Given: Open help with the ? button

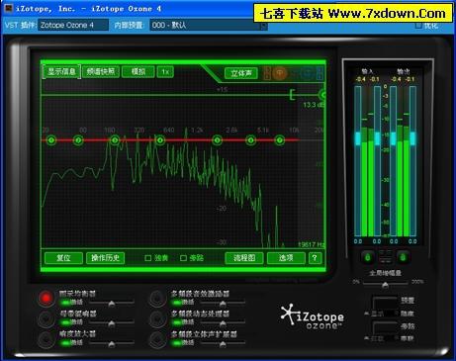Looking at the screenshot, I should [315, 258].
